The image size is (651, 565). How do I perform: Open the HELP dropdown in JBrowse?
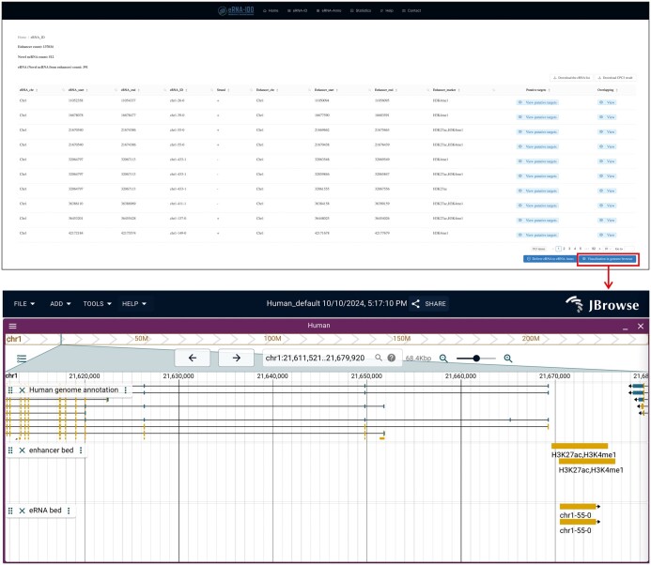tap(134, 304)
